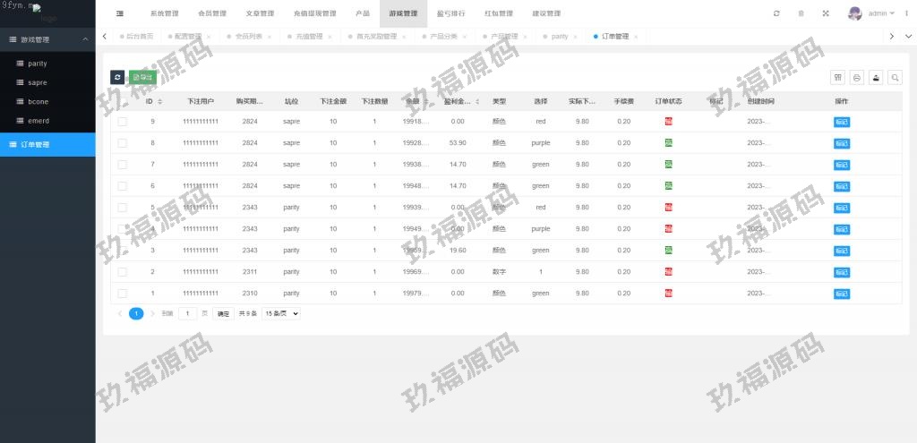Click the refresh icon in the top header
The image size is (917, 443).
coord(776,13)
